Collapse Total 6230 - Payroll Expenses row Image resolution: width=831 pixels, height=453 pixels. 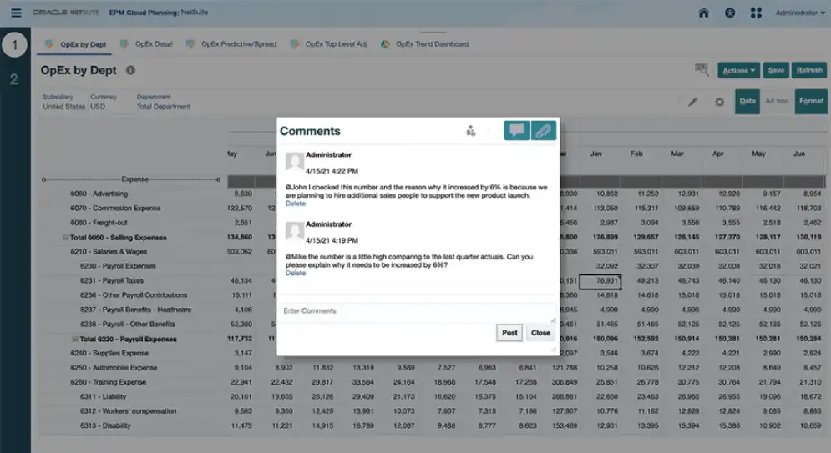(74, 340)
